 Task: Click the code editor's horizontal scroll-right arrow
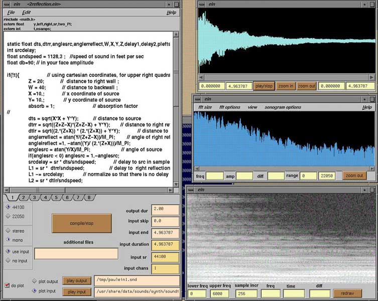(169, 190)
